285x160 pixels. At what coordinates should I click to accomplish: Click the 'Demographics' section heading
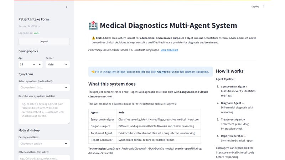[28, 51]
